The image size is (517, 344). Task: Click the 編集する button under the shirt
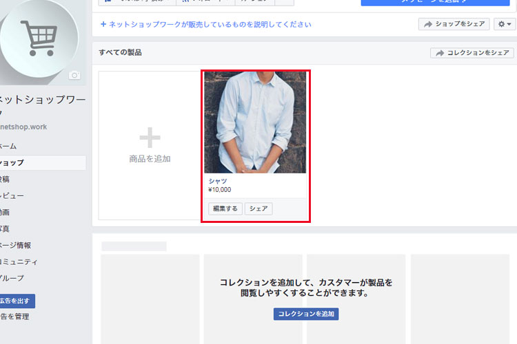coord(225,208)
